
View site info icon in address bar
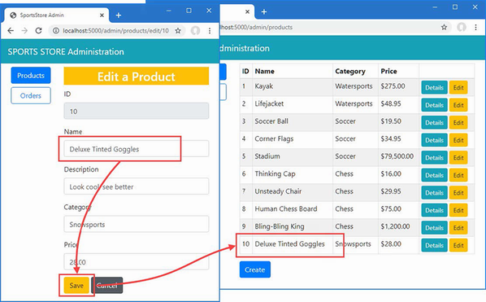coord(56,30)
